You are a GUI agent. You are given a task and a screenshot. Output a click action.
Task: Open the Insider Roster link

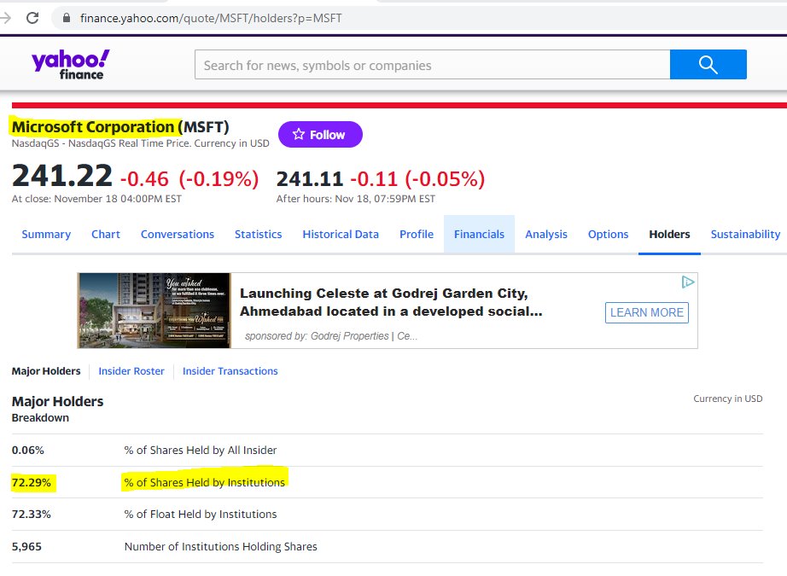pyautogui.click(x=131, y=371)
